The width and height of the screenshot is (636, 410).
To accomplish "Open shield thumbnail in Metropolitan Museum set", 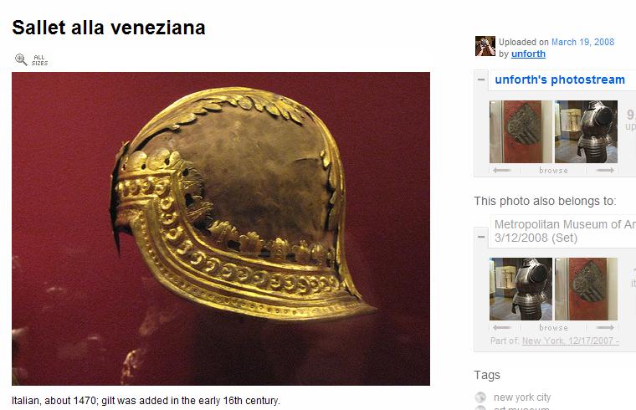I will click(x=586, y=289).
